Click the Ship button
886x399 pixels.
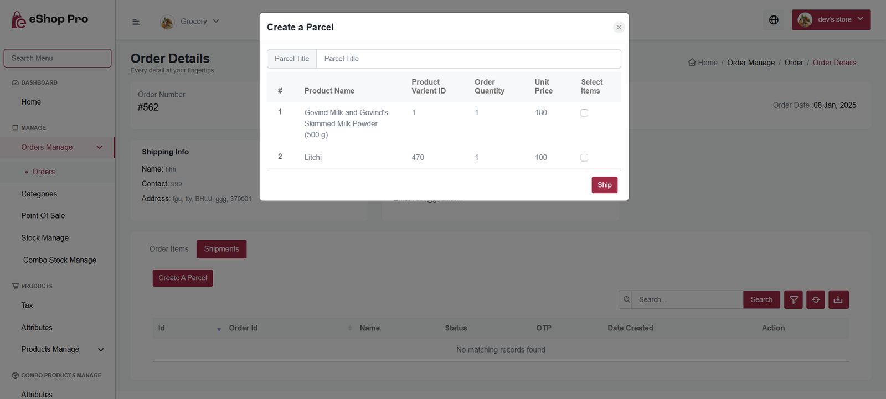[604, 185]
